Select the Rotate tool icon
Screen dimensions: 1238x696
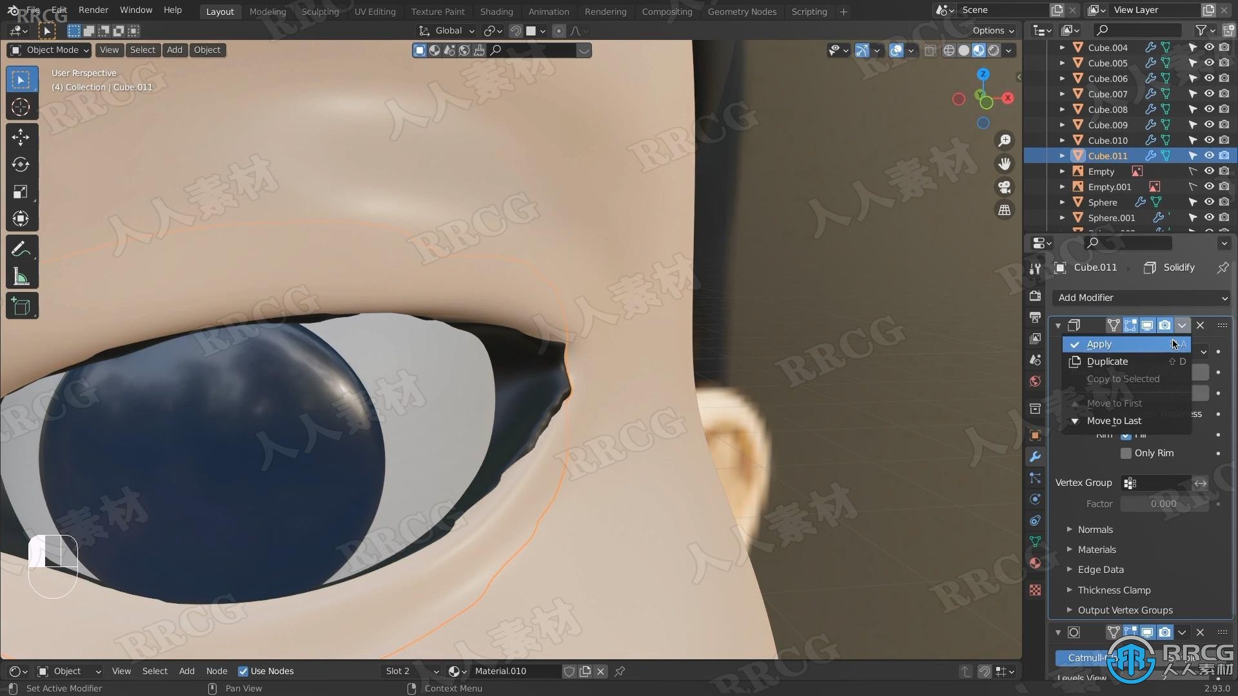(21, 163)
